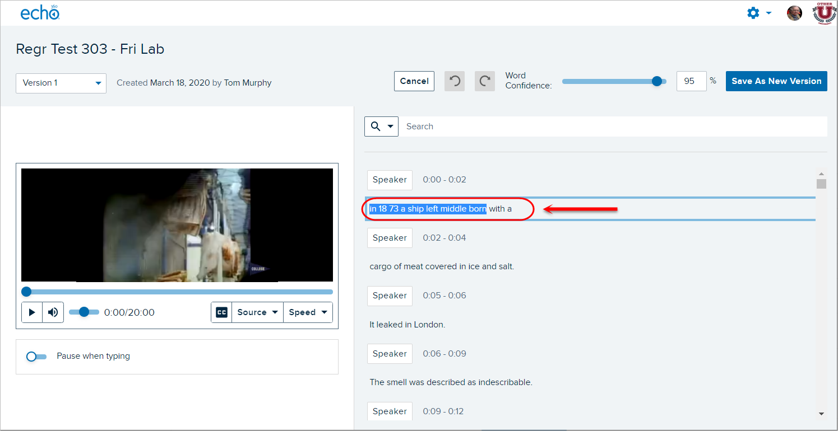The image size is (838, 431).
Task: Click the redo arrow icon
Action: [485, 81]
